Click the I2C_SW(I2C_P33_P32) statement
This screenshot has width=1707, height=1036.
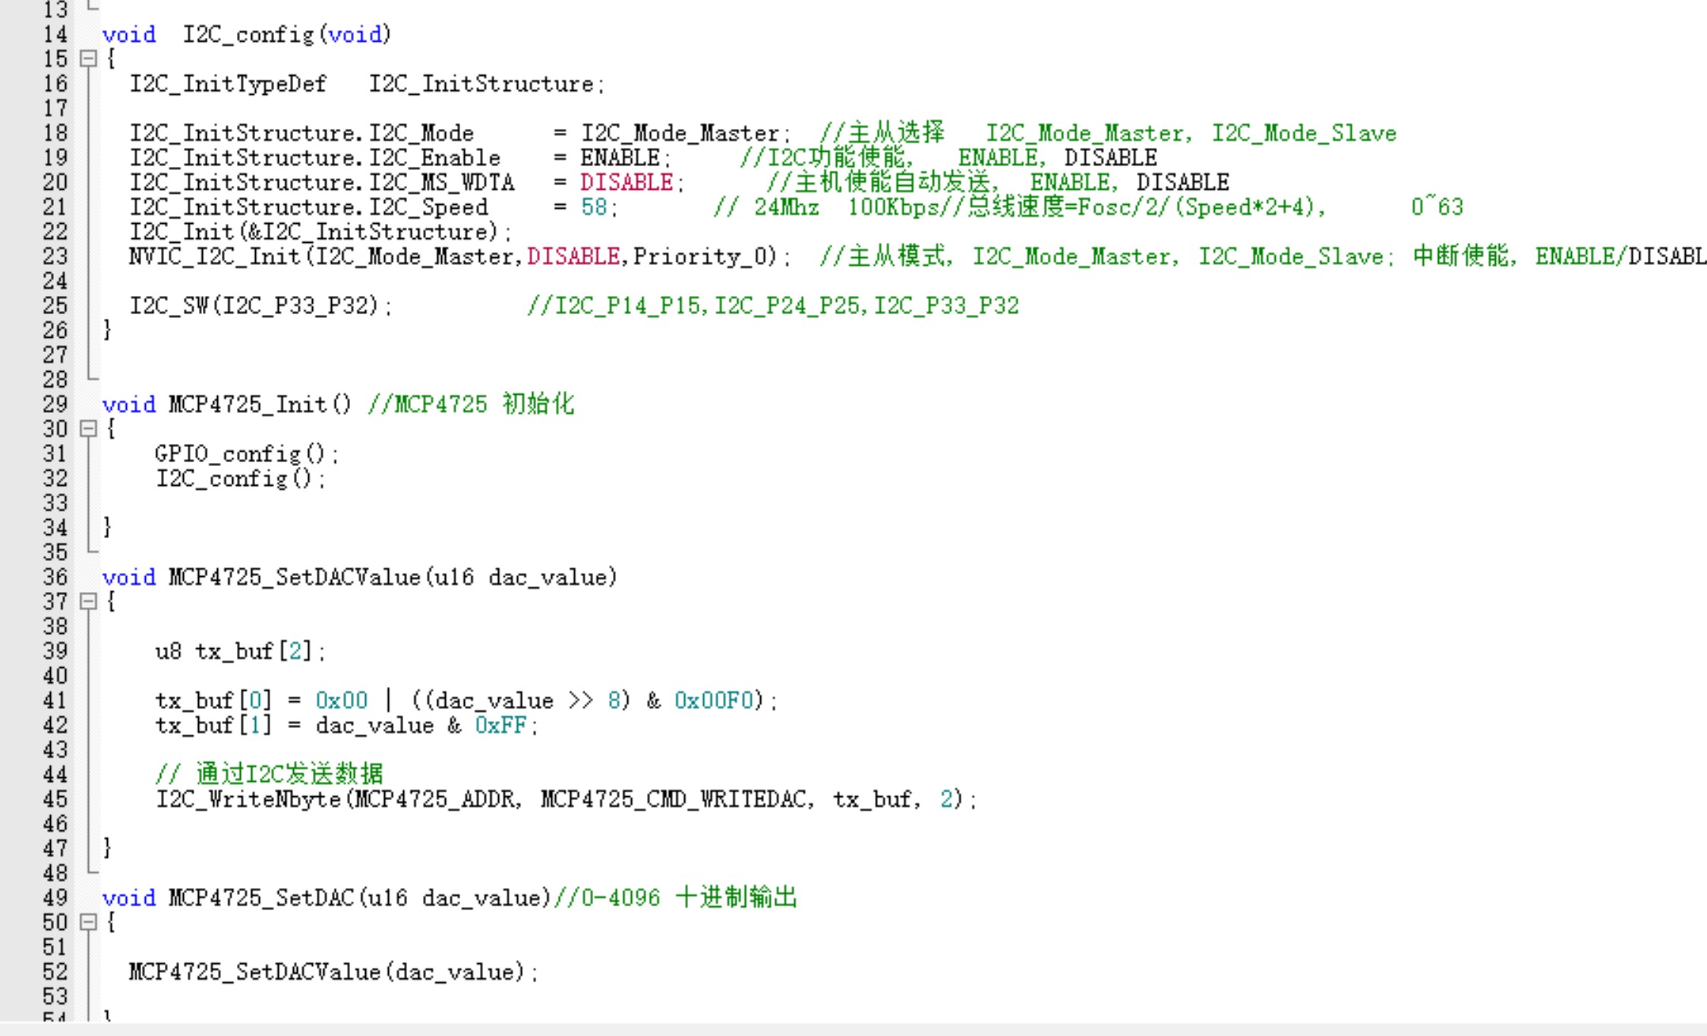(x=261, y=305)
